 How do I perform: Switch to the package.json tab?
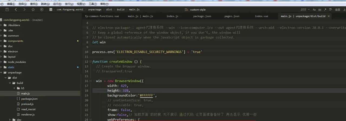pyautogui.click(x=202, y=16)
